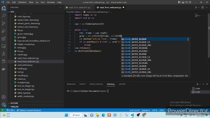Click Python: Current File debug status
210x118 pixels.
29,110
